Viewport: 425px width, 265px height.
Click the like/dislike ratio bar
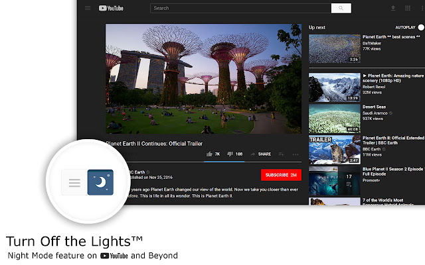pos(224,162)
